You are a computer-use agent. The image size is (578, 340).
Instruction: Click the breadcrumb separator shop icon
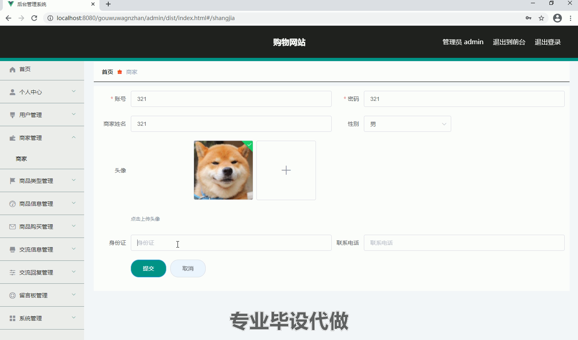(x=120, y=72)
